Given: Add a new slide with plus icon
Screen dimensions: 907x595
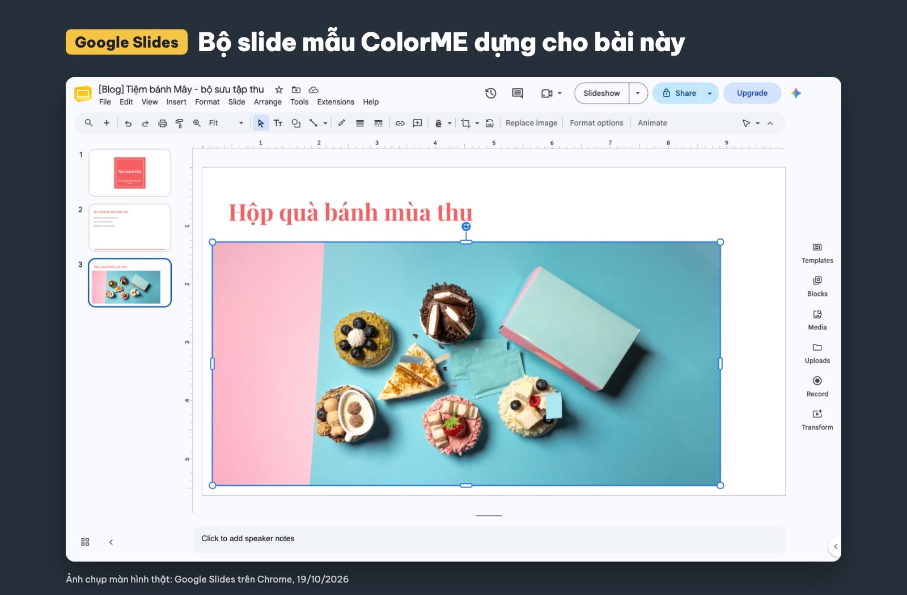Looking at the screenshot, I should (x=106, y=123).
